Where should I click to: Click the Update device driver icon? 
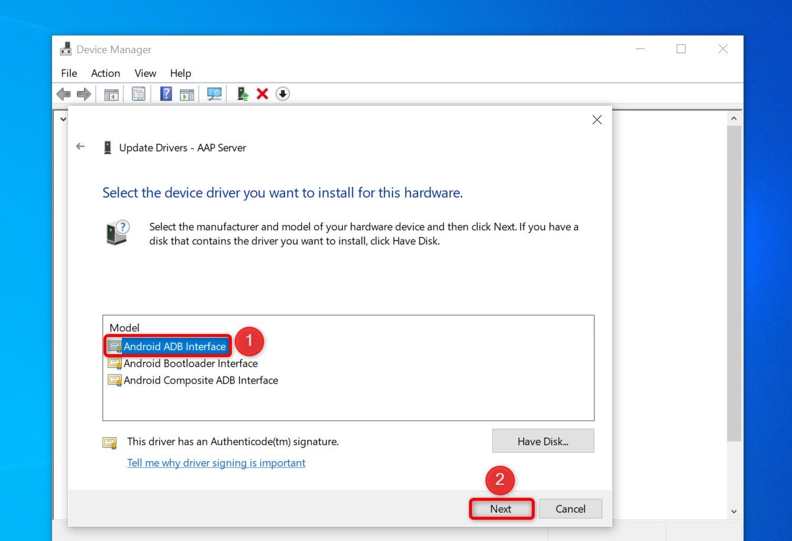[243, 94]
